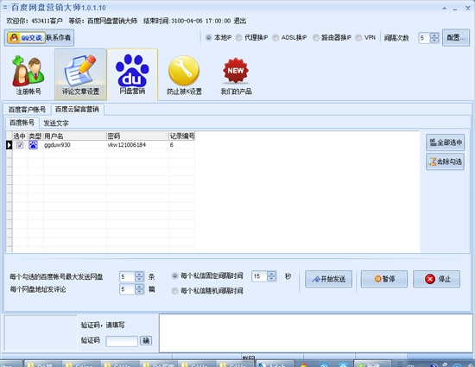Click the 全部选中 select all button
Viewport: 475px width, 367px height.
tap(445, 142)
